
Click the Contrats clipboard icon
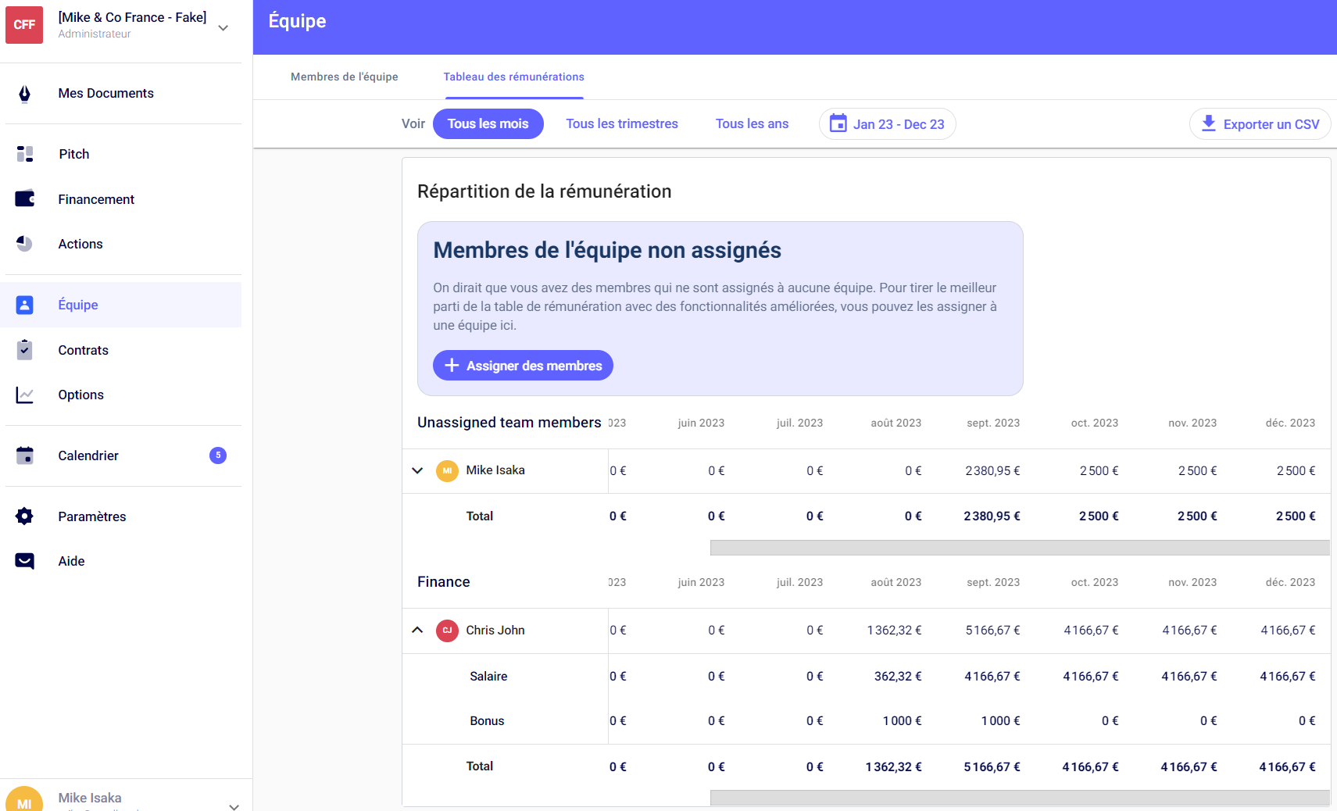tap(25, 350)
